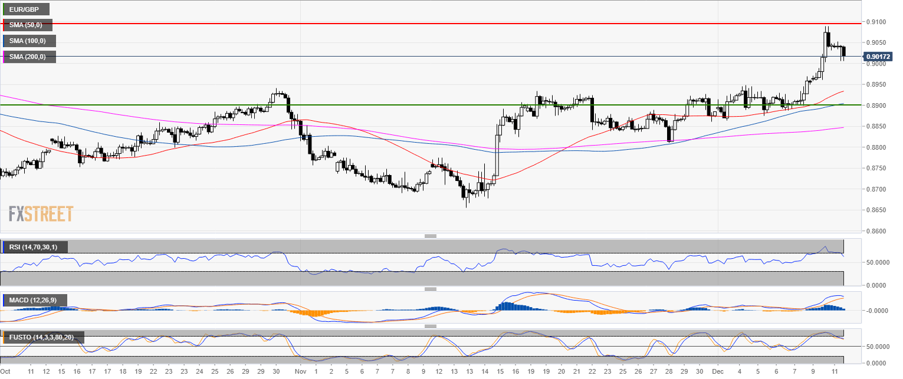
Task: Grab the divider handle above RSI panel
Action: pyautogui.click(x=430, y=236)
